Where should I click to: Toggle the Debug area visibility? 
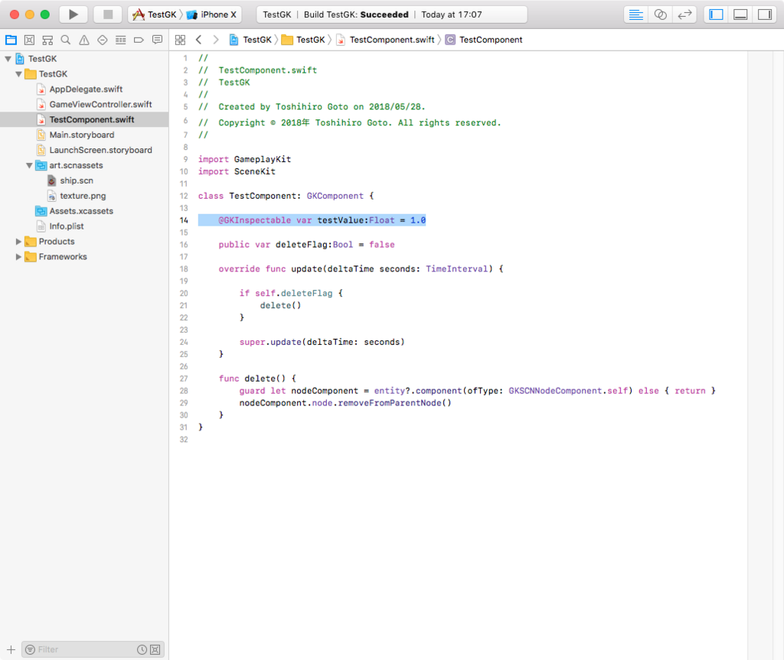740,15
